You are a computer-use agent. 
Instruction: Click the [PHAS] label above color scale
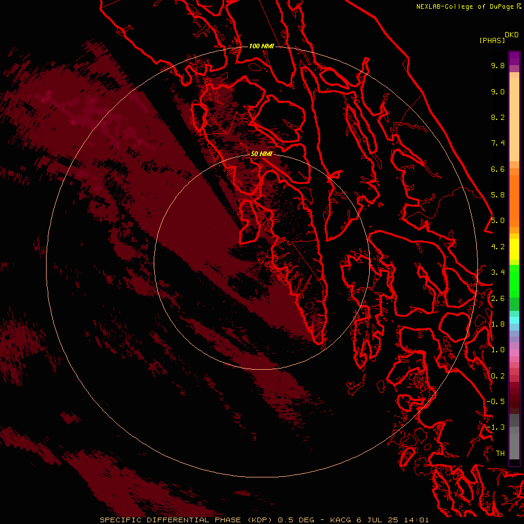point(492,40)
